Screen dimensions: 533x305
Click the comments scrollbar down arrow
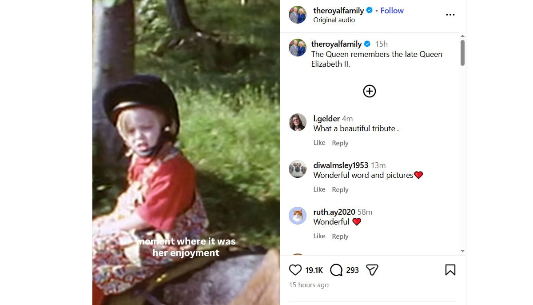pos(462,251)
